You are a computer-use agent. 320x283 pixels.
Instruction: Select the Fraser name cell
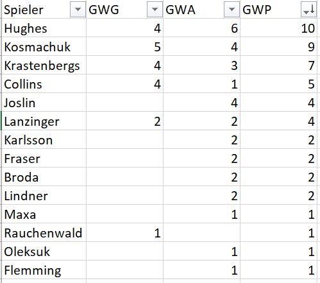pyautogui.click(x=44, y=158)
